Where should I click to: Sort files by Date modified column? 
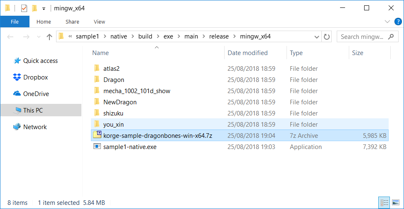point(247,53)
